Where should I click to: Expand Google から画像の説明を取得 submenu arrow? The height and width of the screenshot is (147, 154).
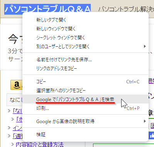(145, 121)
